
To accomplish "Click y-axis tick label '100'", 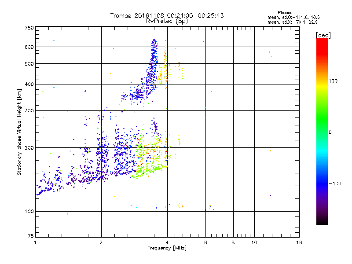I will point(29,212).
